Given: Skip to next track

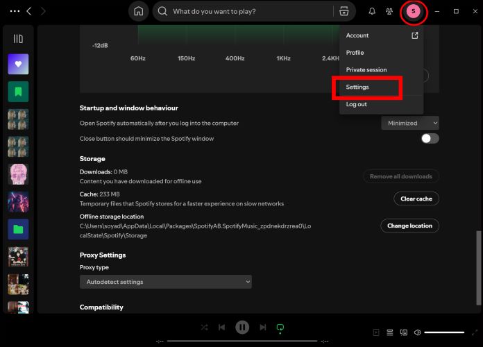Looking at the screenshot, I should (262, 327).
